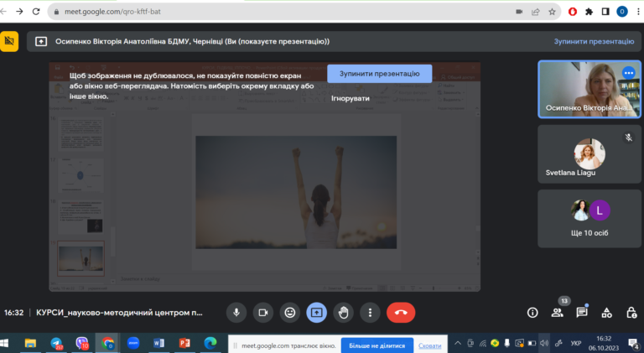
Task: Open options on Осипенко Вікторія video tile
Action: pos(628,73)
